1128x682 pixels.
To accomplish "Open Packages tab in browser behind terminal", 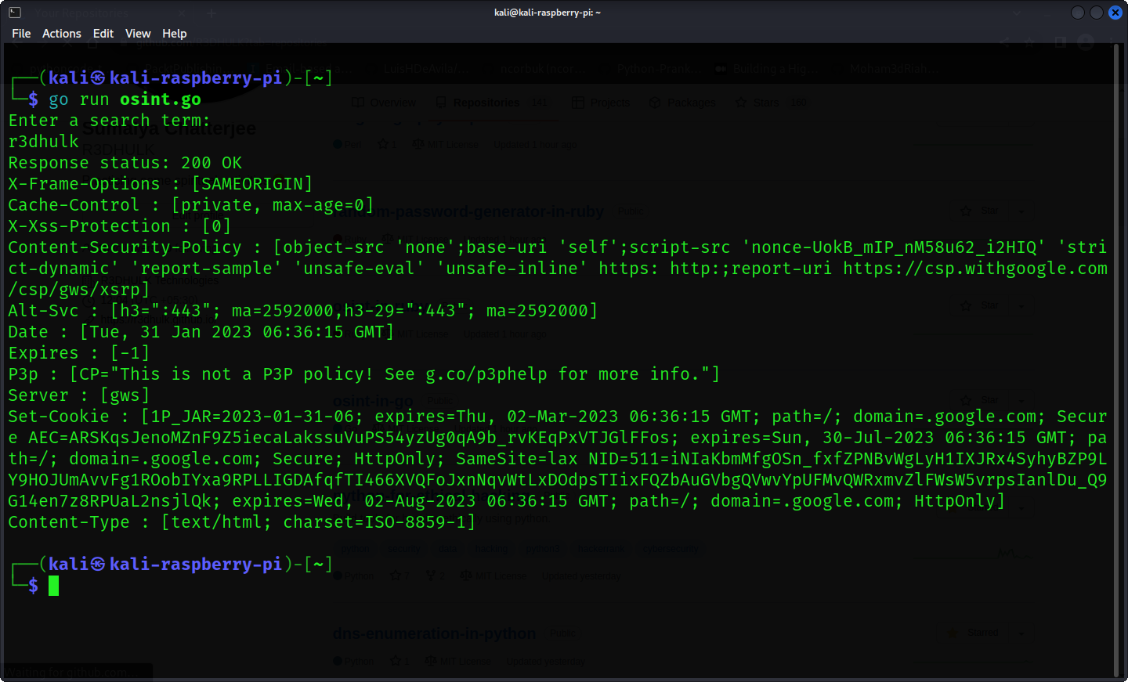I will point(682,103).
